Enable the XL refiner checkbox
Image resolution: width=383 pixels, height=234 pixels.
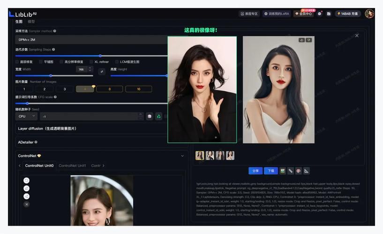[91, 62]
